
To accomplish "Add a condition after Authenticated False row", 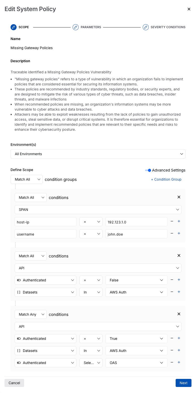I will 179,280.
